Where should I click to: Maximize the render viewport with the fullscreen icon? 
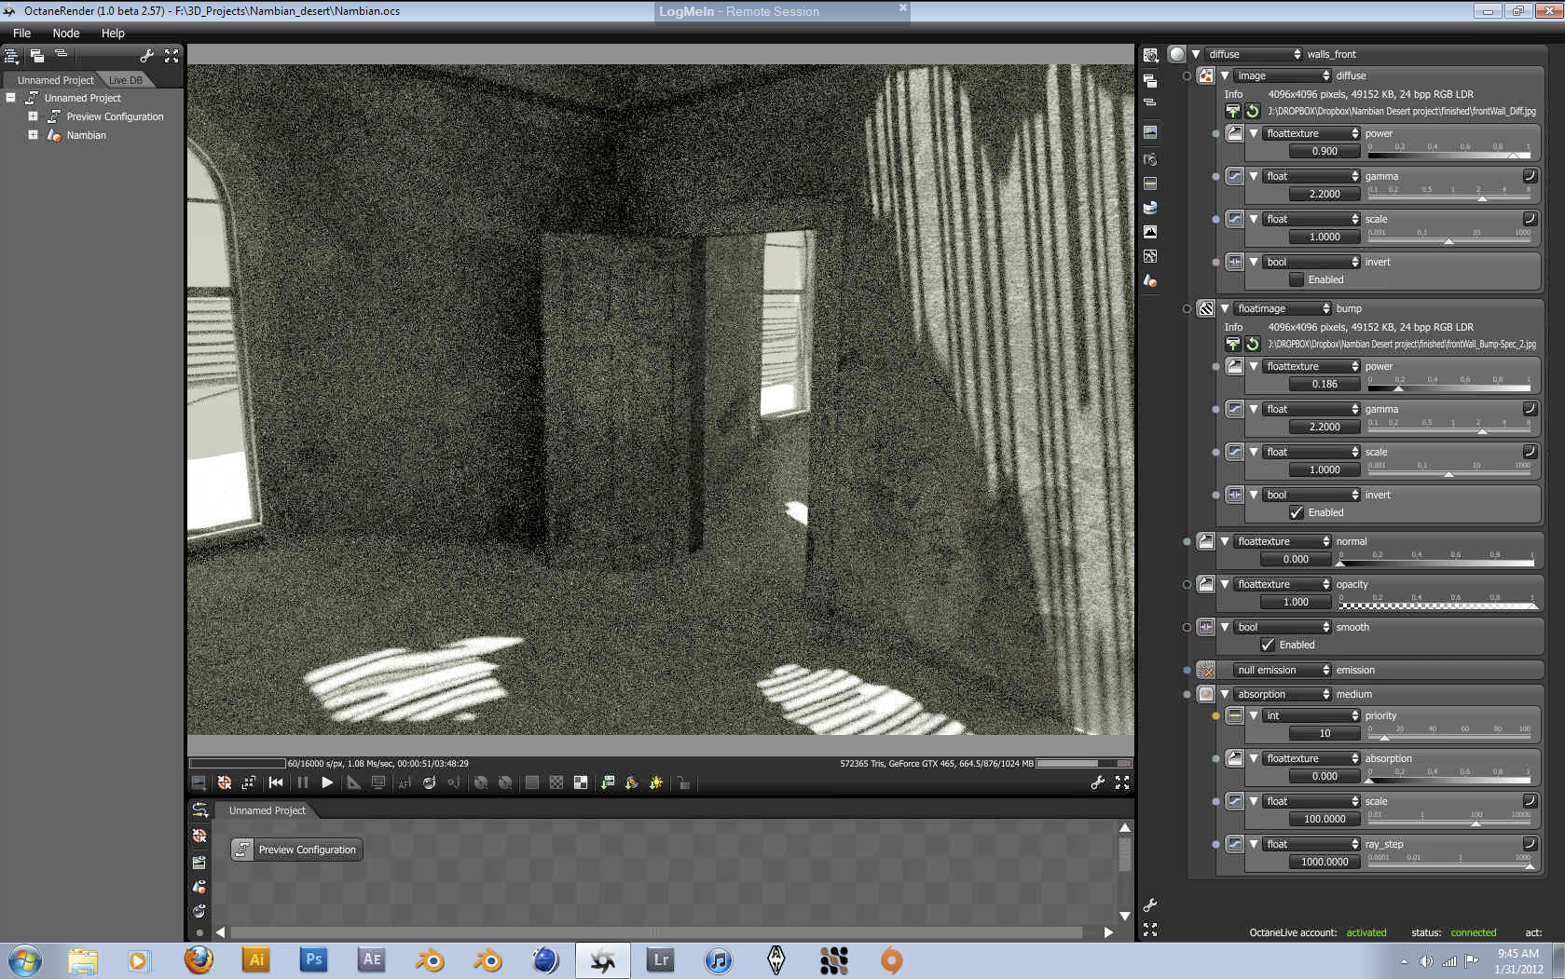(x=1122, y=782)
